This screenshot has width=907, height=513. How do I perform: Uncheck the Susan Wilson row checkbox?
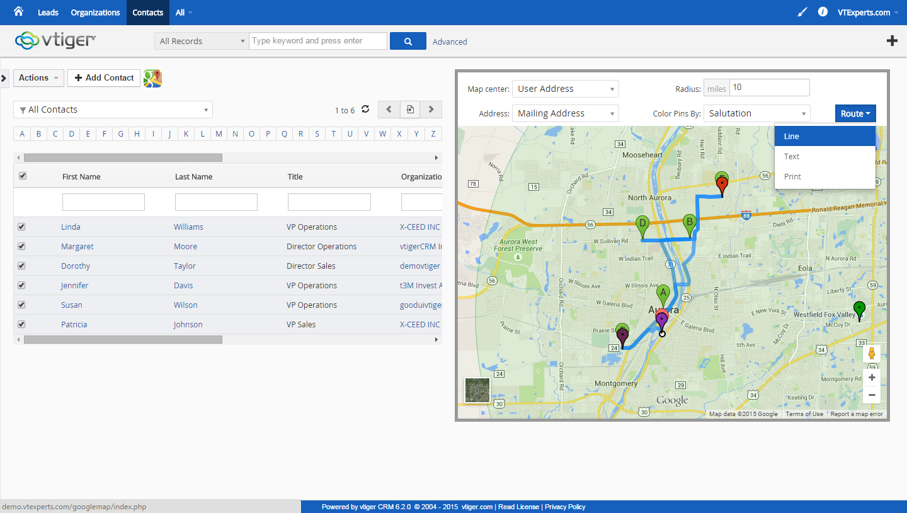click(21, 305)
